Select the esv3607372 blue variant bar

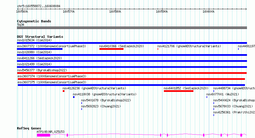pyautogui.click(x=40, y=49)
